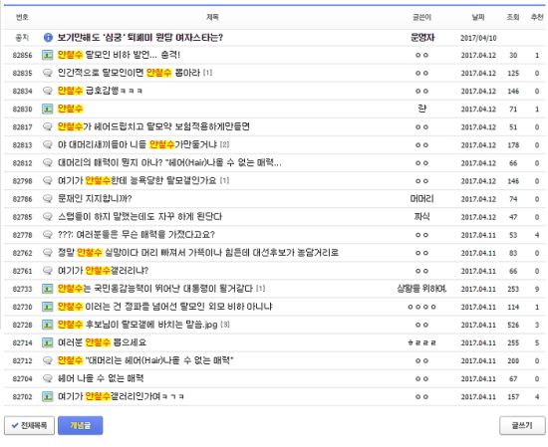Screen dimensions: 548x447
Task: Open comment count of post 82728
Action: (x=225, y=325)
